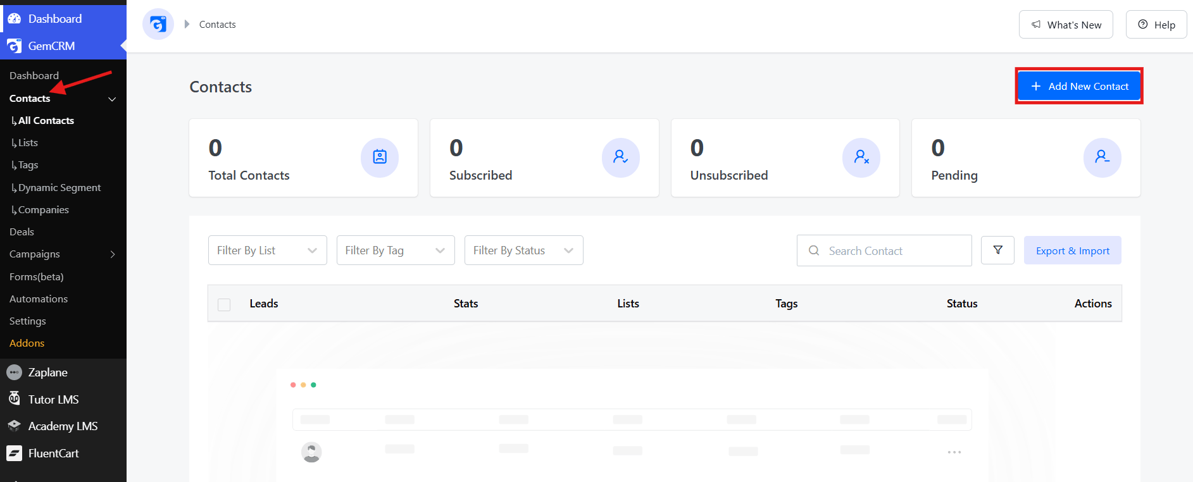Screen dimensions: 1193x482
Task: Open GemCRM Dashboard submenu item
Action: [34, 76]
